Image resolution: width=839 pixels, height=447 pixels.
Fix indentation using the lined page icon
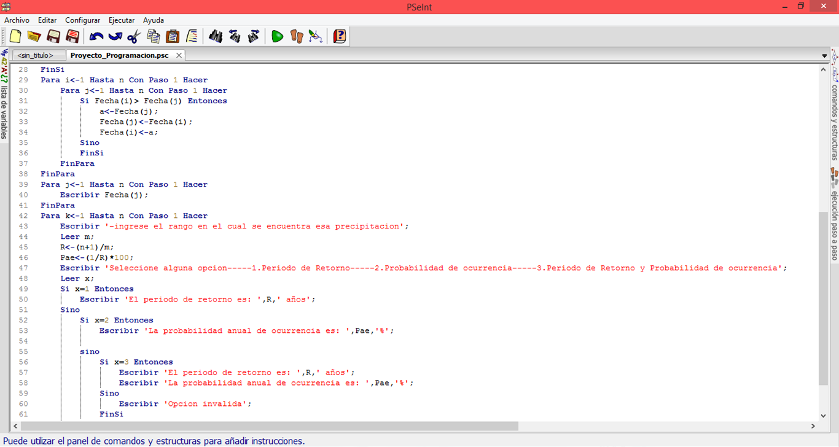click(192, 36)
